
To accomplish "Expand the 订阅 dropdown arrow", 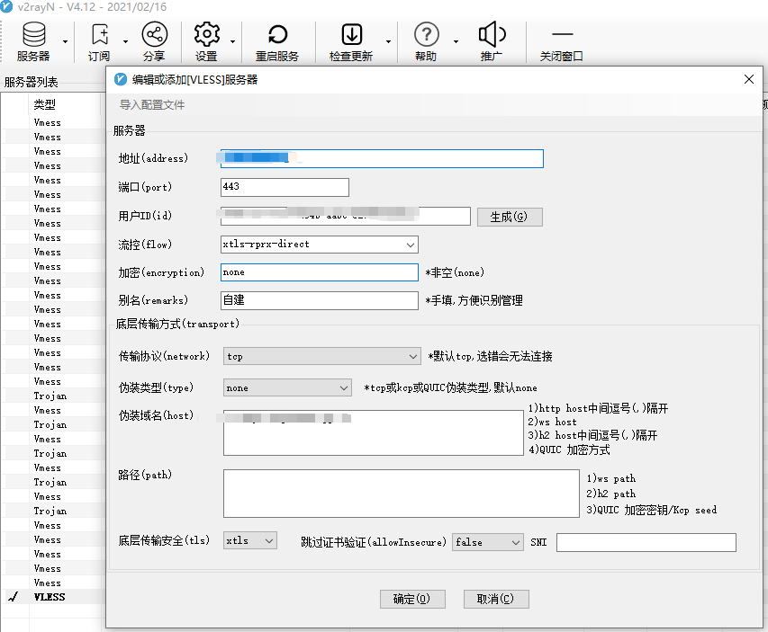I will coord(125,42).
